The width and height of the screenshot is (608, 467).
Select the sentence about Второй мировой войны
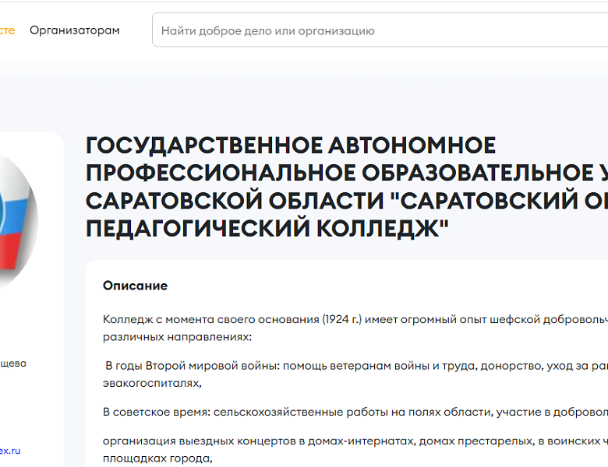click(356, 366)
